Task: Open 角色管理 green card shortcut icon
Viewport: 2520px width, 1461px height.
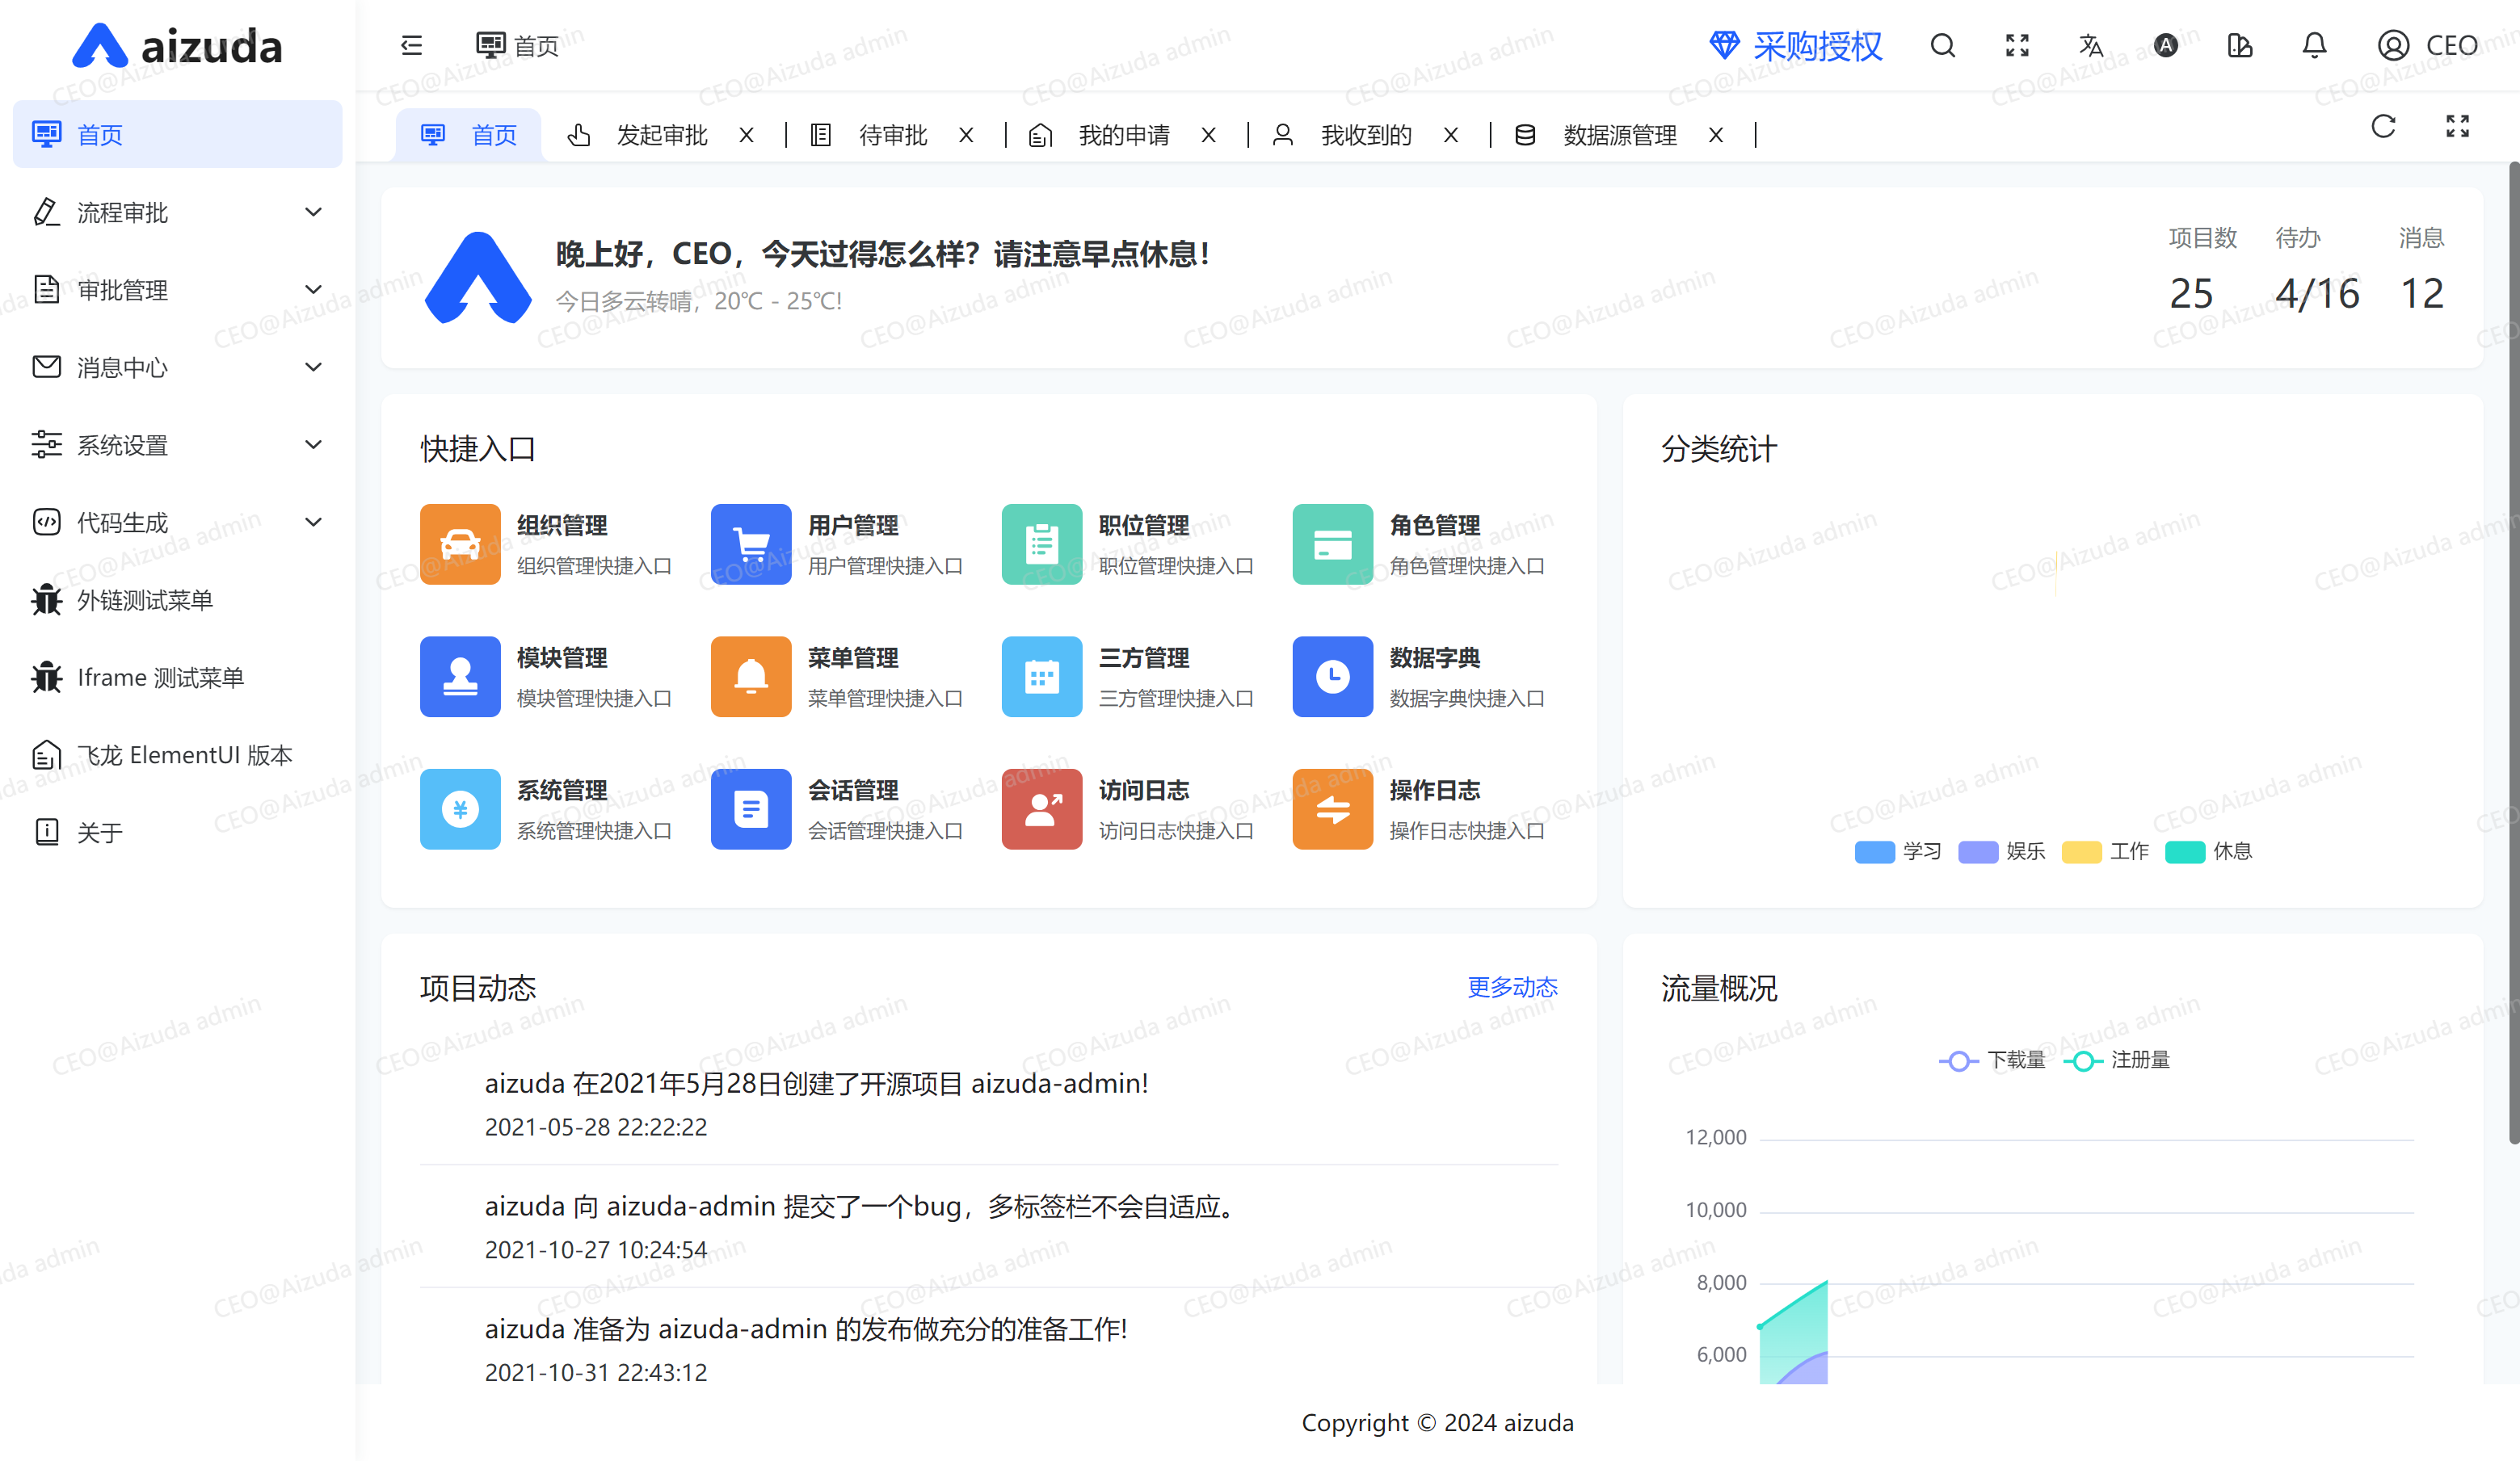Action: click(x=1333, y=544)
